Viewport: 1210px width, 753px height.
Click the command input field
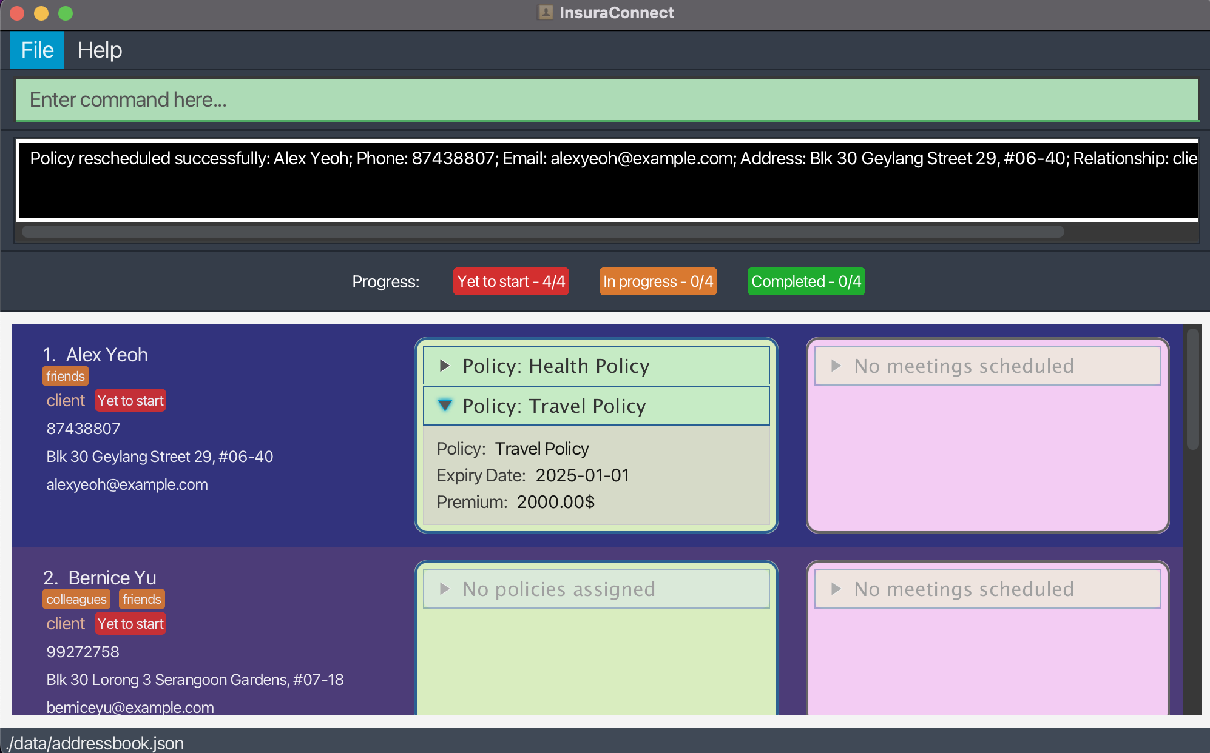(607, 100)
